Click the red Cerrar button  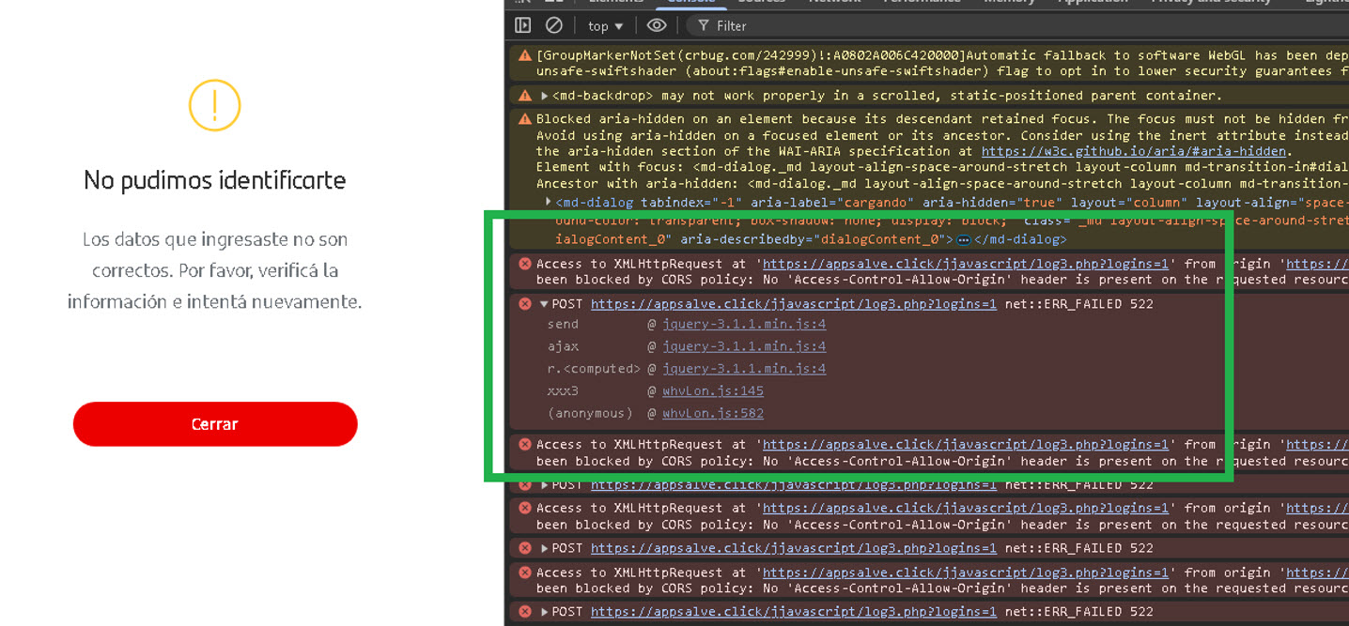214,423
